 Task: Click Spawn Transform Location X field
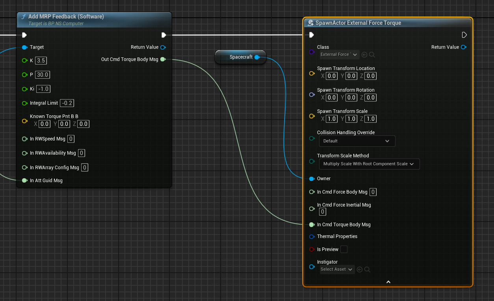coord(332,76)
